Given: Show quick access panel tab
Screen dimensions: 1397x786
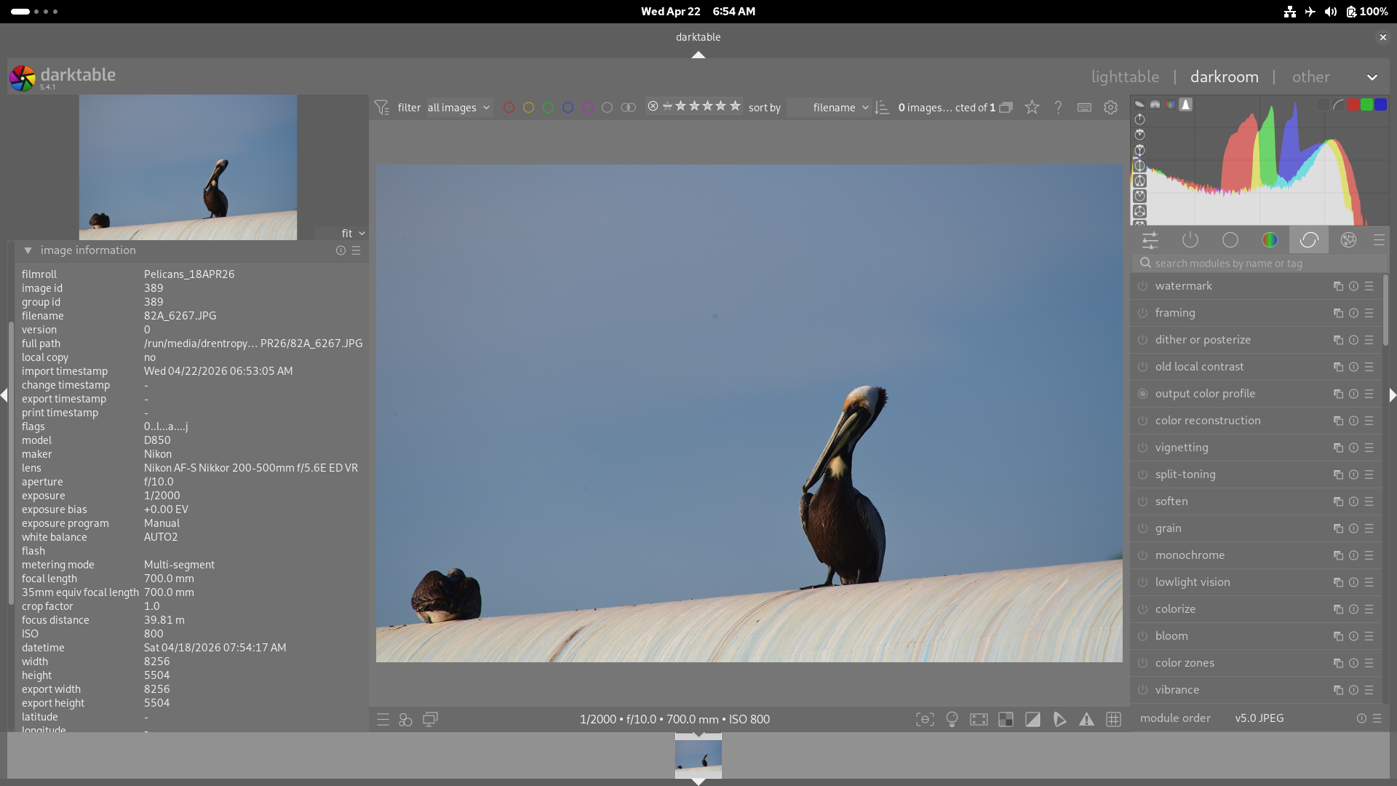Looking at the screenshot, I should click(x=1150, y=240).
